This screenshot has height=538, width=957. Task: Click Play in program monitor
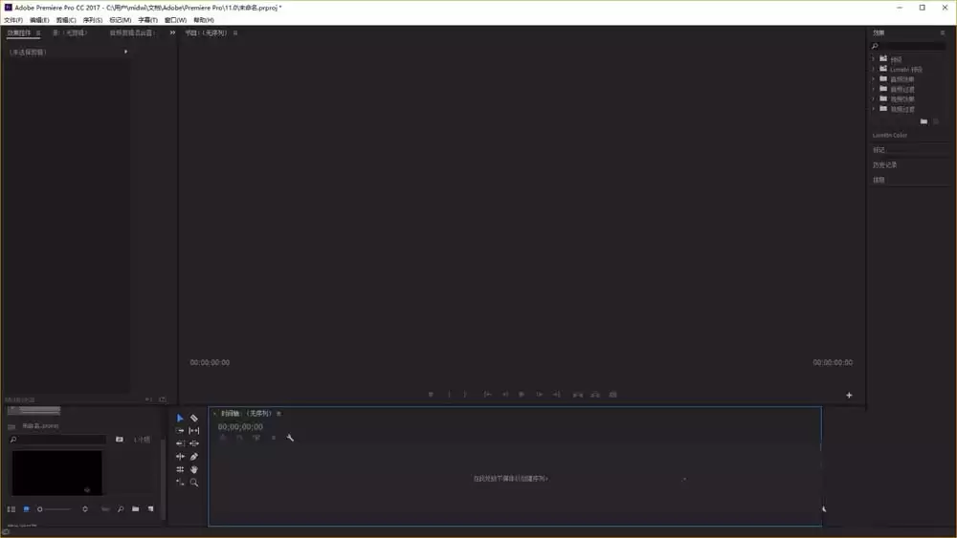(x=522, y=395)
